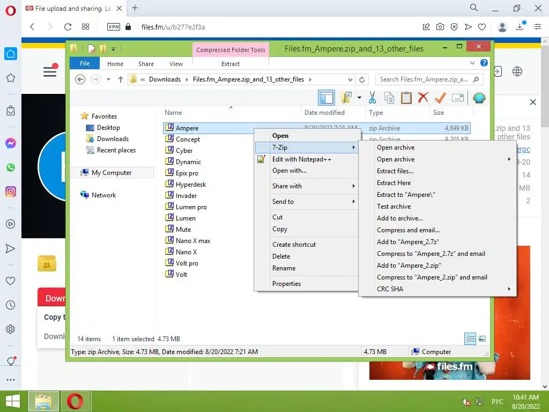Open the Extract ribbon tab
The image size is (549, 412).
point(231,64)
